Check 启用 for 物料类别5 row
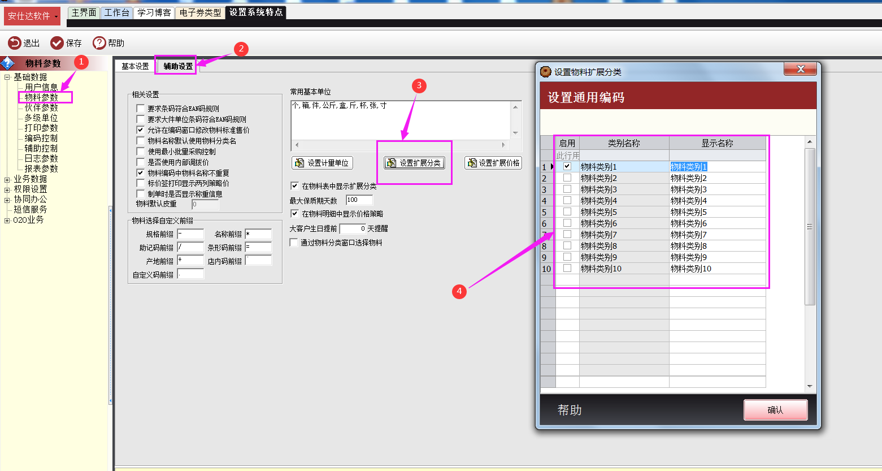Image resolution: width=882 pixels, height=471 pixels. click(x=567, y=211)
